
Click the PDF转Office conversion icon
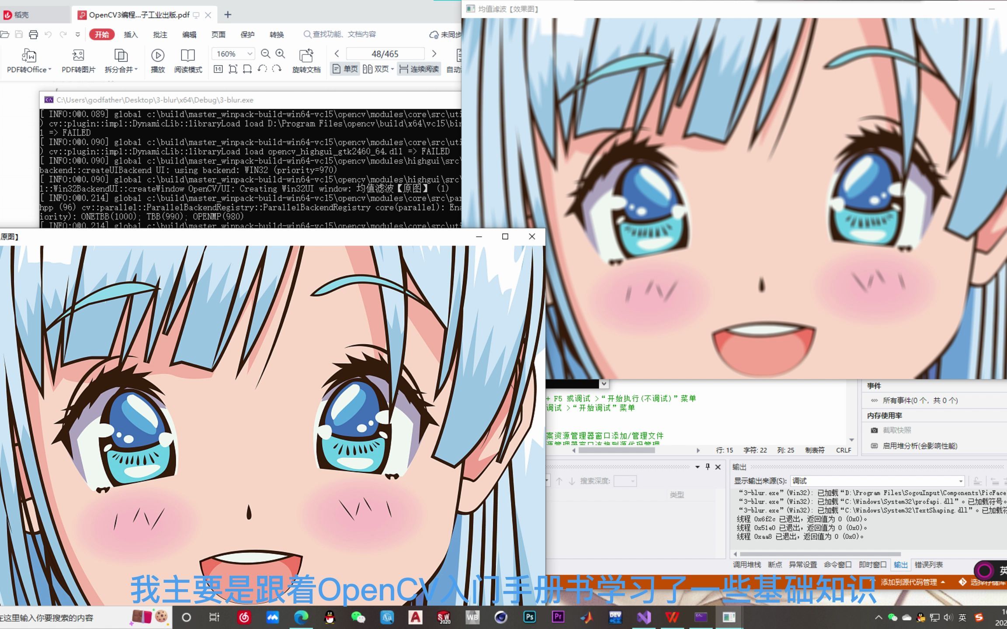(x=28, y=55)
